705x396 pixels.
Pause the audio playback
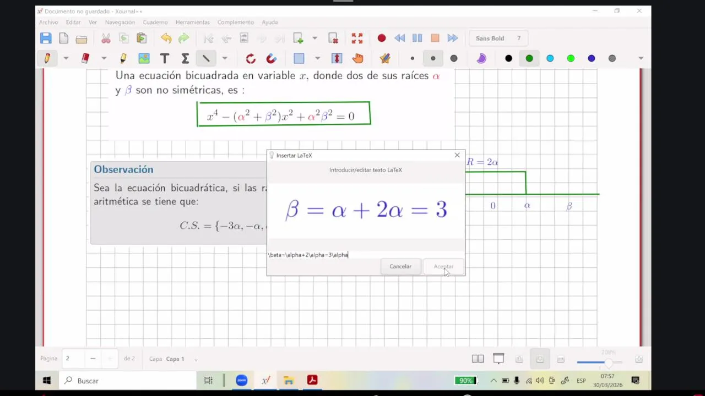coord(417,38)
